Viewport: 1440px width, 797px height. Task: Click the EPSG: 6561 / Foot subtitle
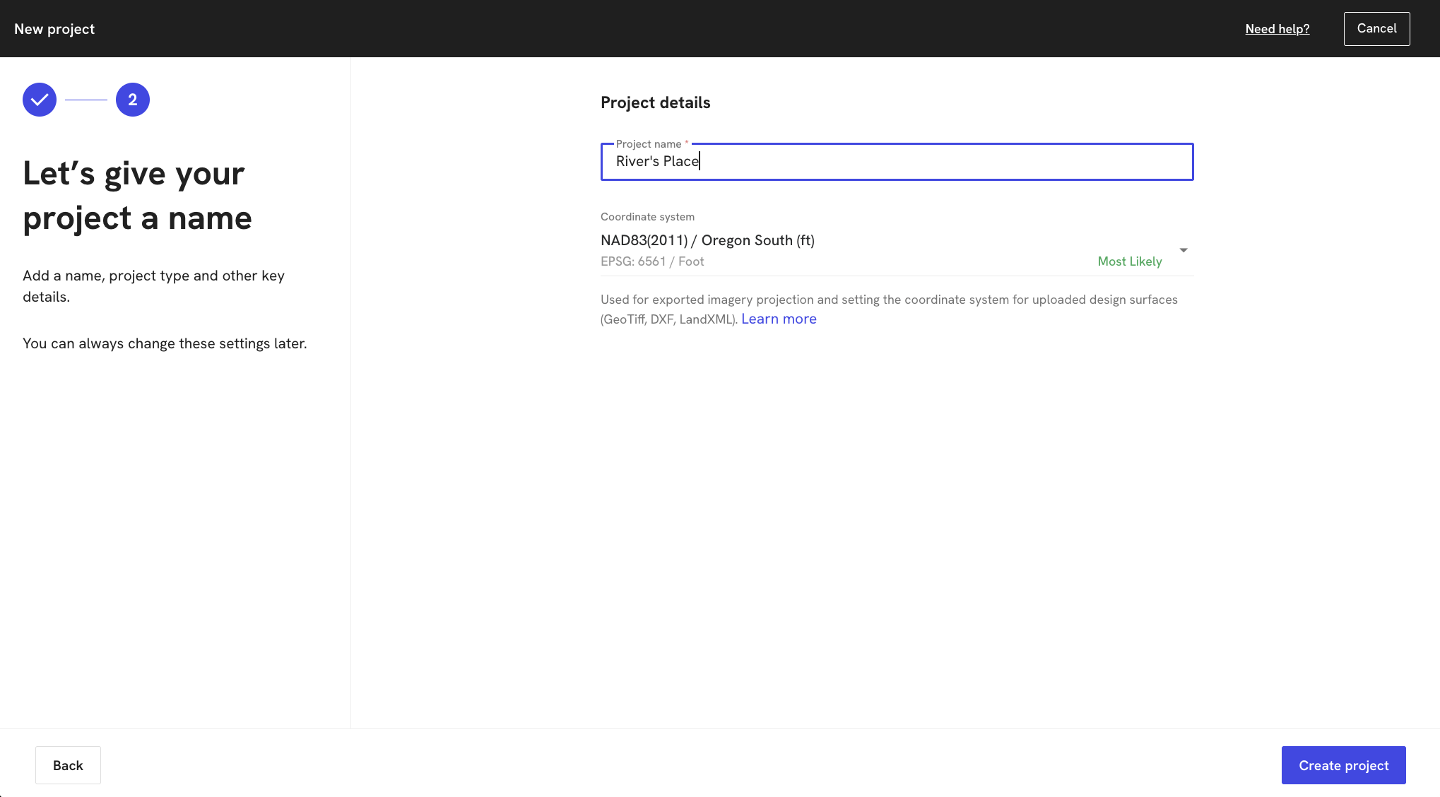[651, 261]
